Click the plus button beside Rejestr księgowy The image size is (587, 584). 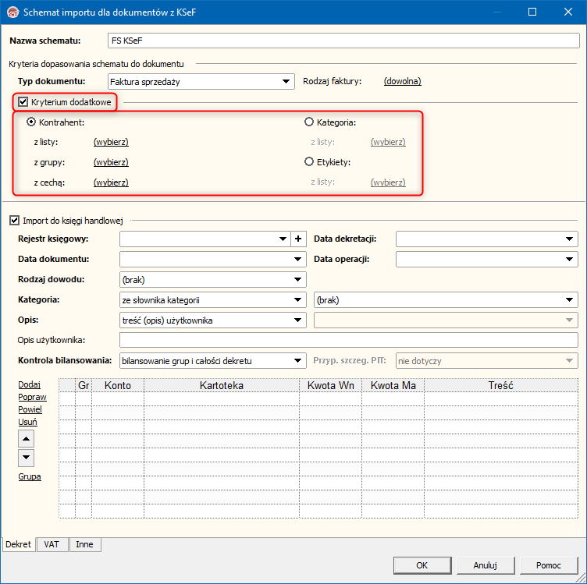298,239
